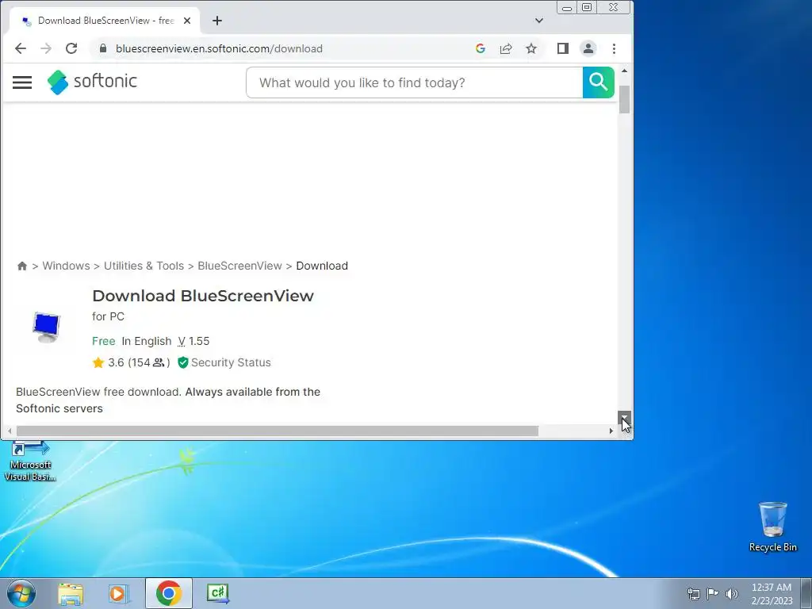Reload the page with the refresh icon
This screenshot has height=609, width=812.
pos(71,48)
